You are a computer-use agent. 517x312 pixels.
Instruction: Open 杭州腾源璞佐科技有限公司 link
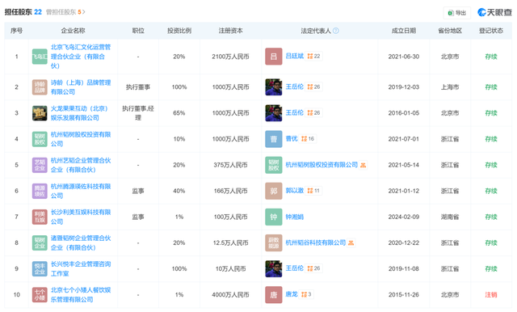pos(81,191)
